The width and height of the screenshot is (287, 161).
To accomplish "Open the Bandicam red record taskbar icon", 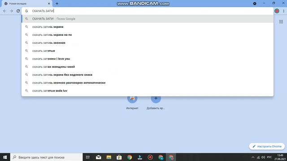I will (x=150, y=157).
